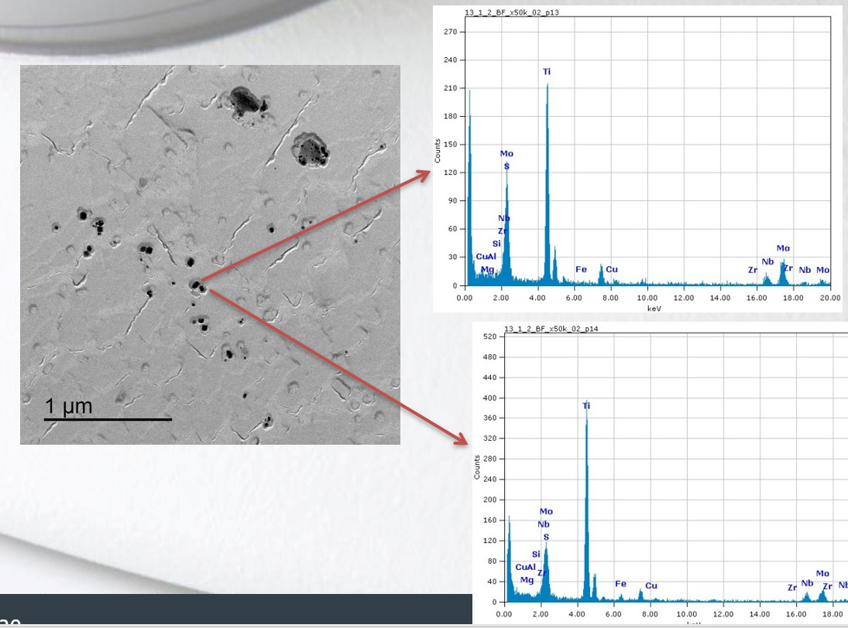
Task: Click the Cu label in upper spectrum
Action: [x=612, y=269]
